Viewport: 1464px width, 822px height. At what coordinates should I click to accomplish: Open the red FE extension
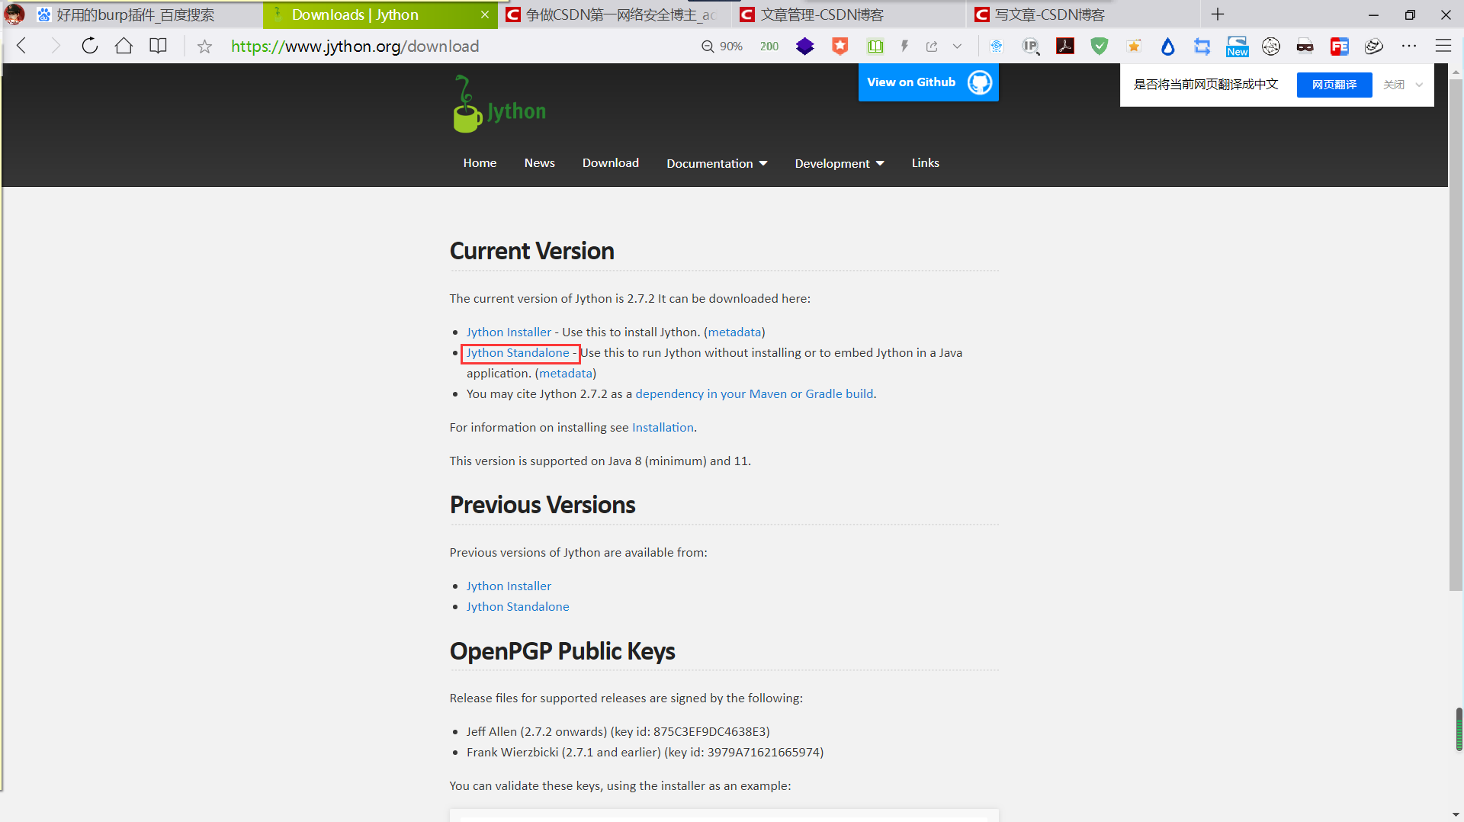pos(1340,47)
